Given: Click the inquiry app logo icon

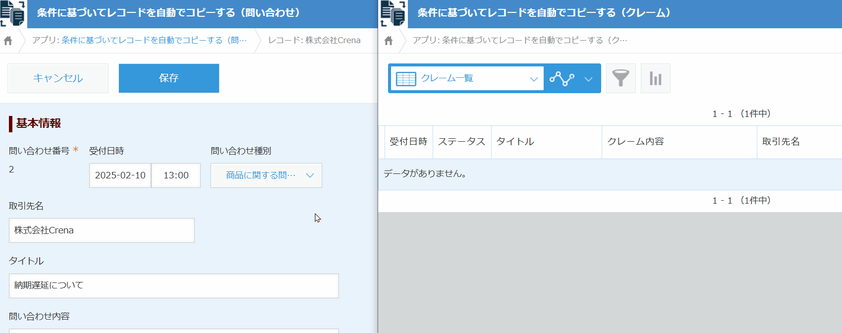Looking at the screenshot, I should point(13,13).
